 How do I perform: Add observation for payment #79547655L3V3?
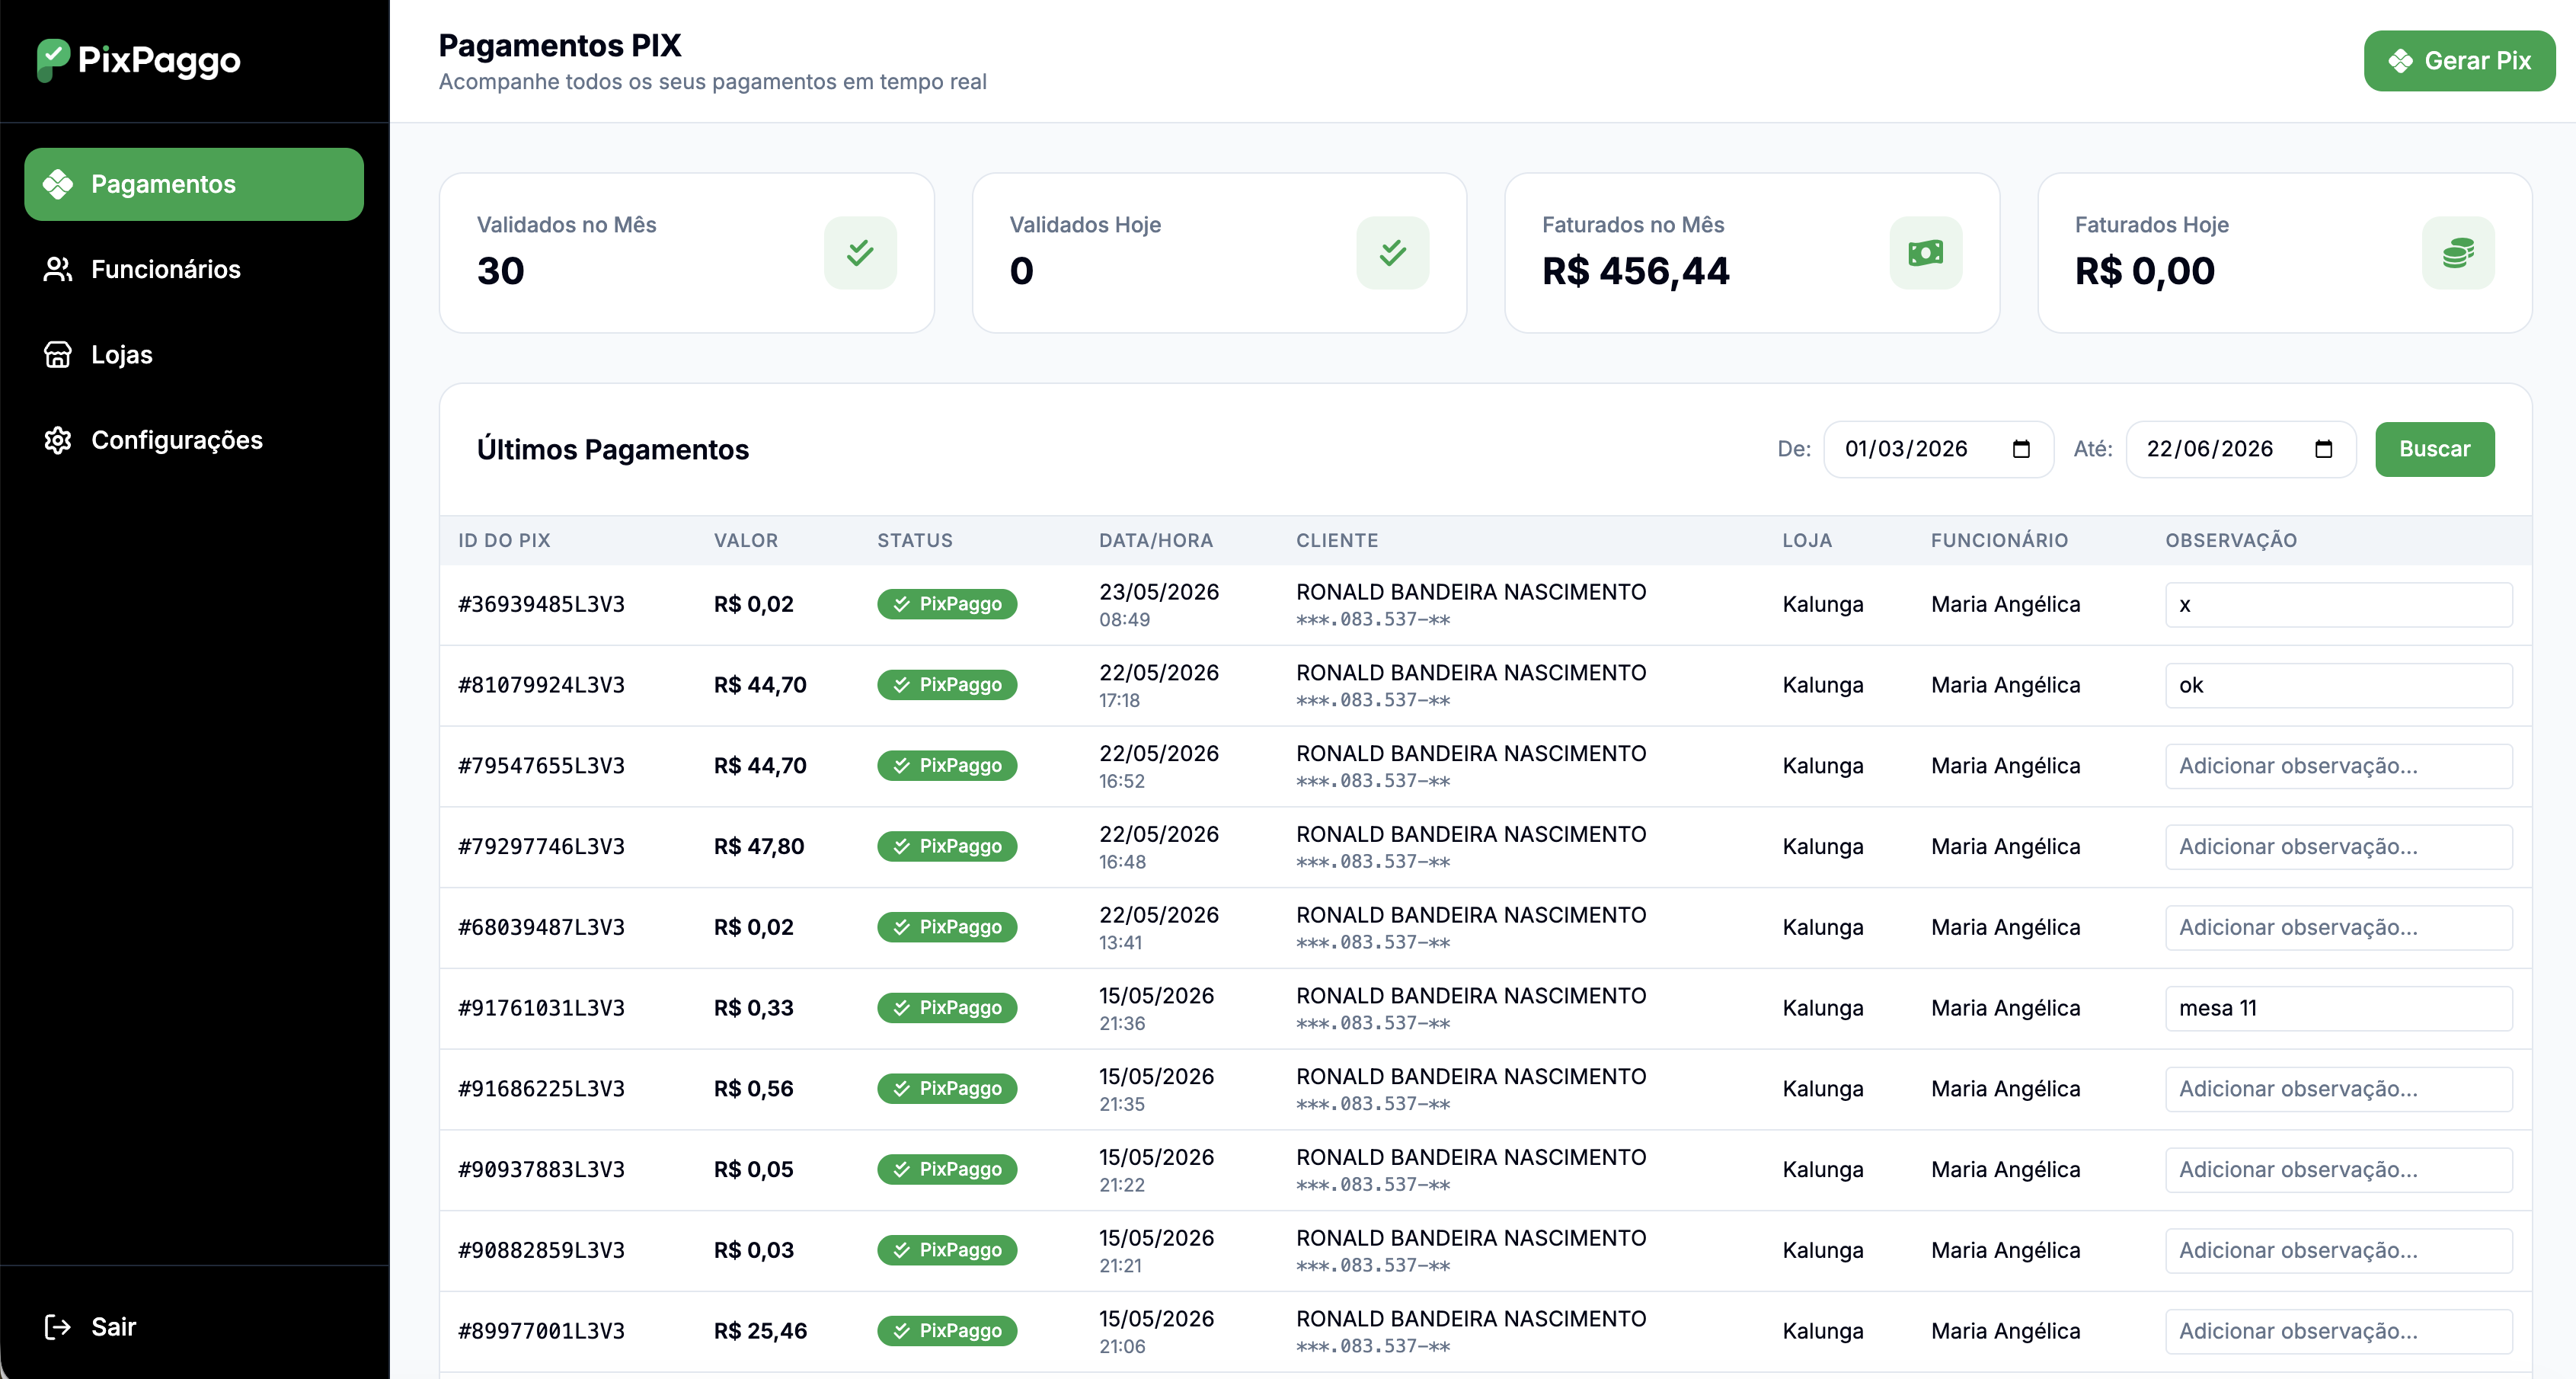click(x=2339, y=766)
